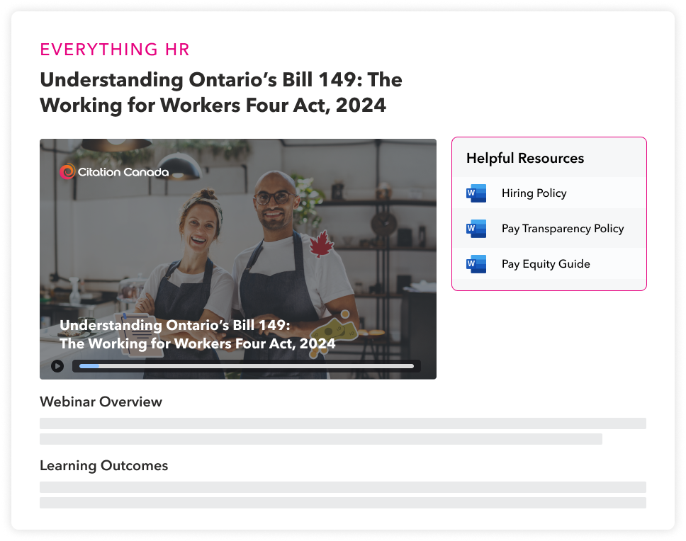Click the Citation Canada swirl logo icon

click(67, 171)
